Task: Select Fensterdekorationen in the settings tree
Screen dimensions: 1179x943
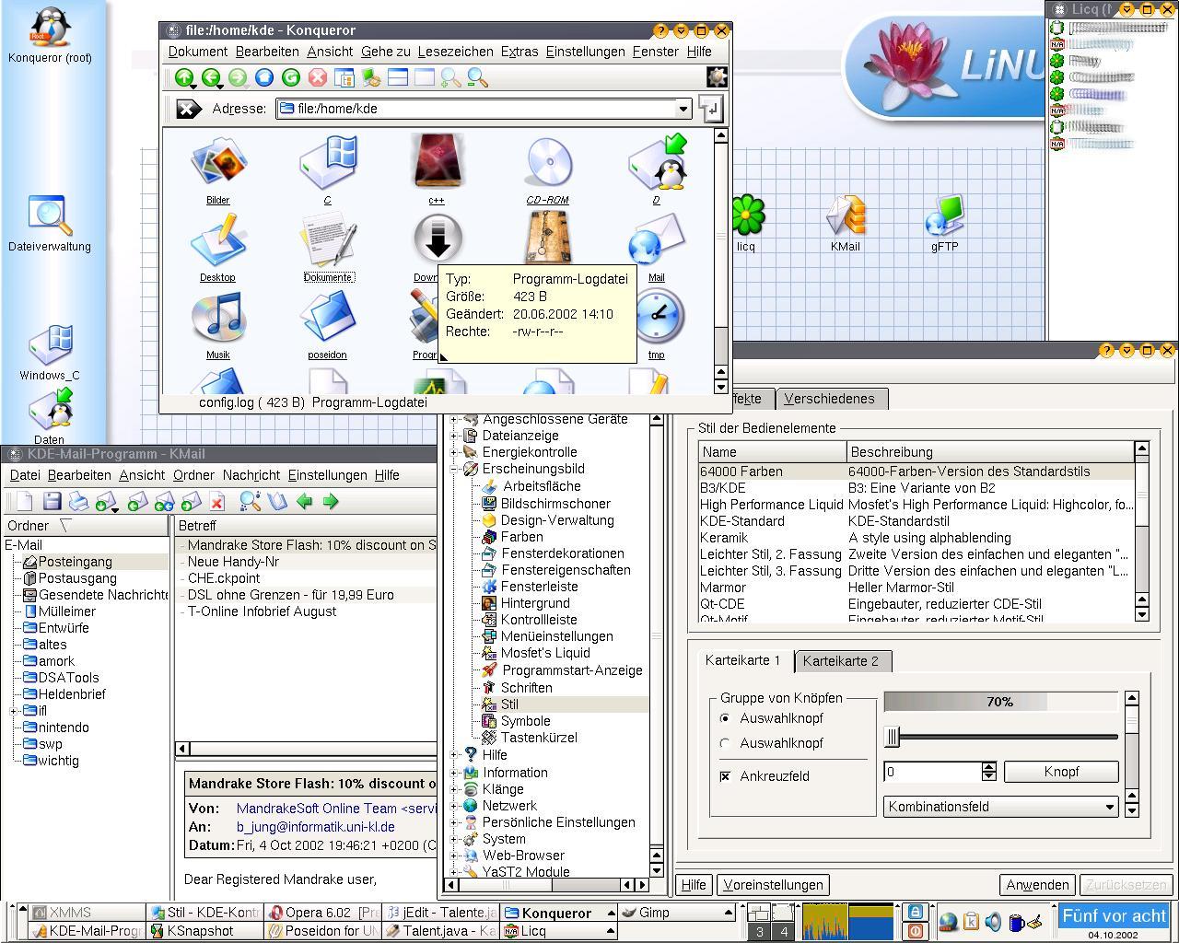Action: pos(562,553)
